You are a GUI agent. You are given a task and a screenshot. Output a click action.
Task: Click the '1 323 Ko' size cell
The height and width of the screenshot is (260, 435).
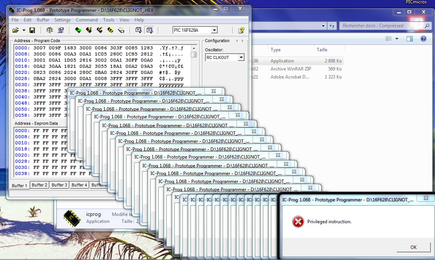[333, 77]
